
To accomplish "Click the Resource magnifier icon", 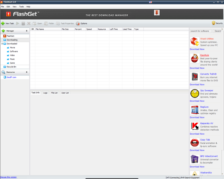I will tap(3, 72).
